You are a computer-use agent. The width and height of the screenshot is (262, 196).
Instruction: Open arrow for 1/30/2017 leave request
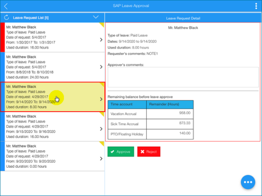[x=101, y=40]
